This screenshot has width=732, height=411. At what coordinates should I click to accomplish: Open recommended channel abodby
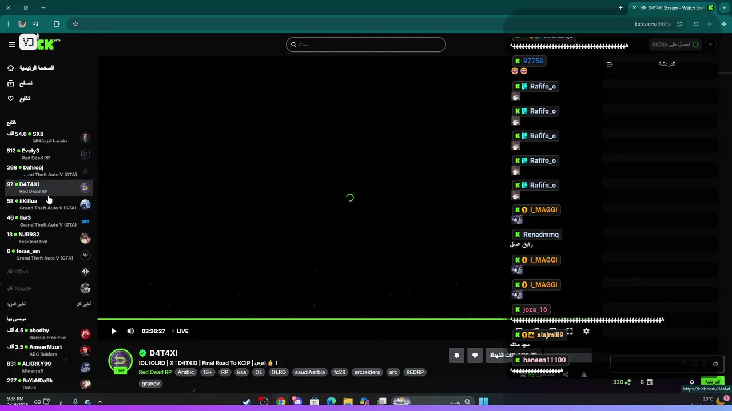[49, 333]
